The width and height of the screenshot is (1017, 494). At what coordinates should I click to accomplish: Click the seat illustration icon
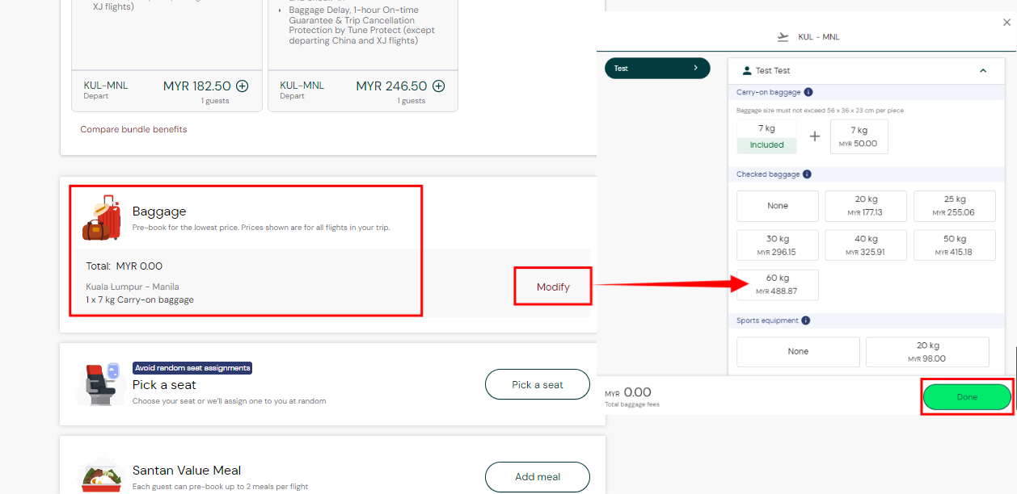(102, 384)
